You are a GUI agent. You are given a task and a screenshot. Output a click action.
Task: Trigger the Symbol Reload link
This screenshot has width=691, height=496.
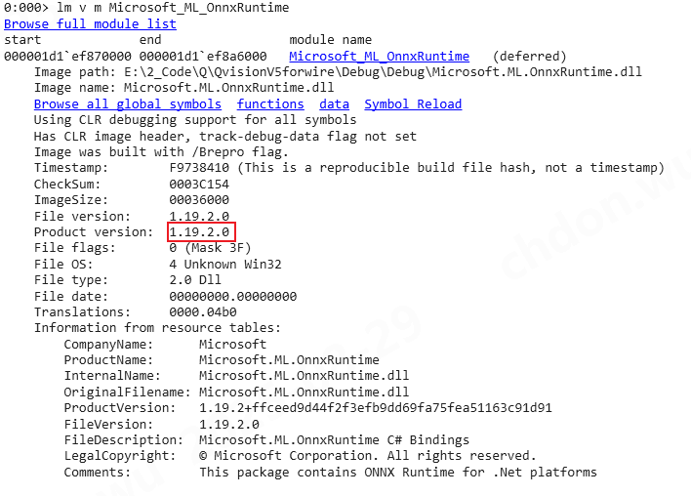[413, 104]
